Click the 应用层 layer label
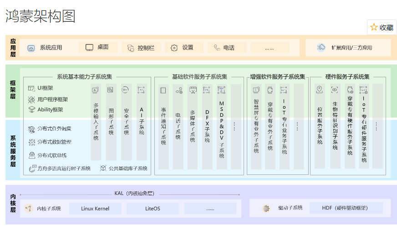The height and width of the screenshot is (229, 397). (x=13, y=48)
